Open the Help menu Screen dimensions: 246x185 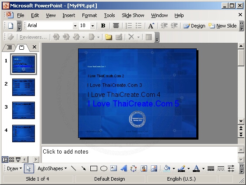click(179, 15)
